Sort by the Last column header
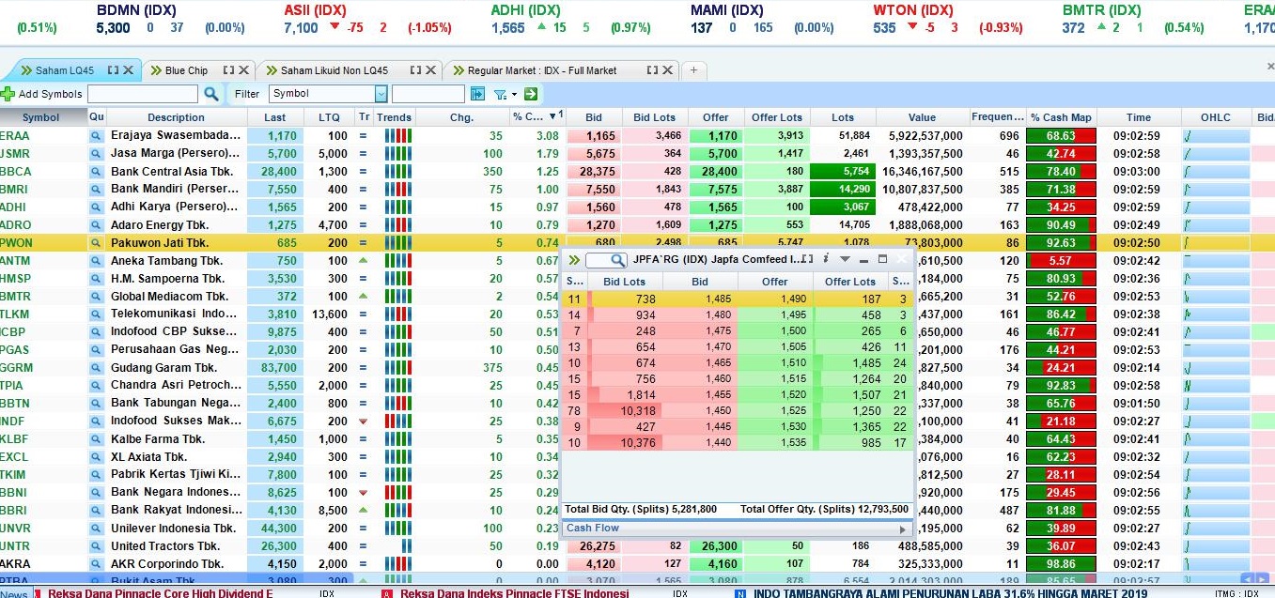 coord(275,117)
